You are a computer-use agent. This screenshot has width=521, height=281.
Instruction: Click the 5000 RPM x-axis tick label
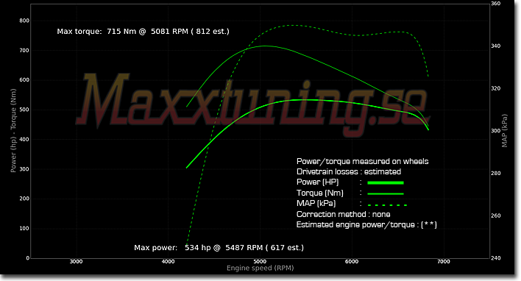[x=260, y=262]
